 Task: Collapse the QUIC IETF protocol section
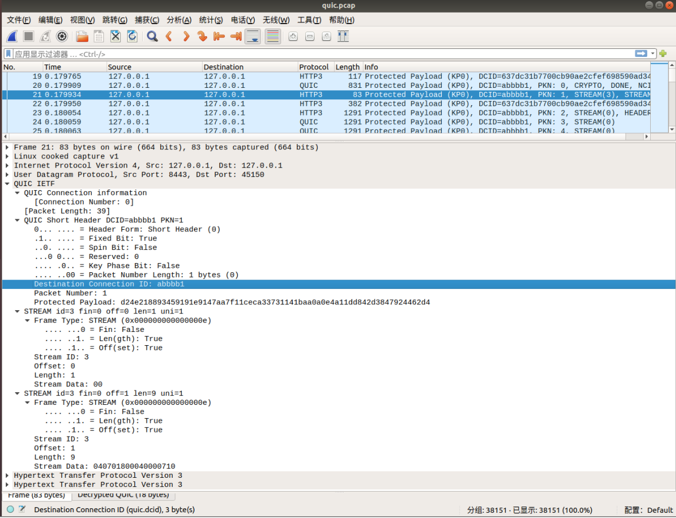[x=7, y=184]
